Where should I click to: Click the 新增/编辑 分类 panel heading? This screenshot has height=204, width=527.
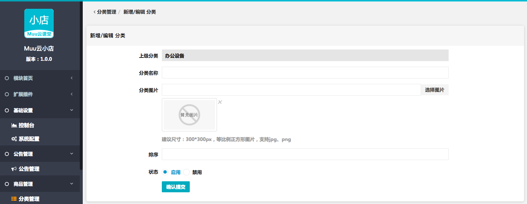tap(108, 36)
